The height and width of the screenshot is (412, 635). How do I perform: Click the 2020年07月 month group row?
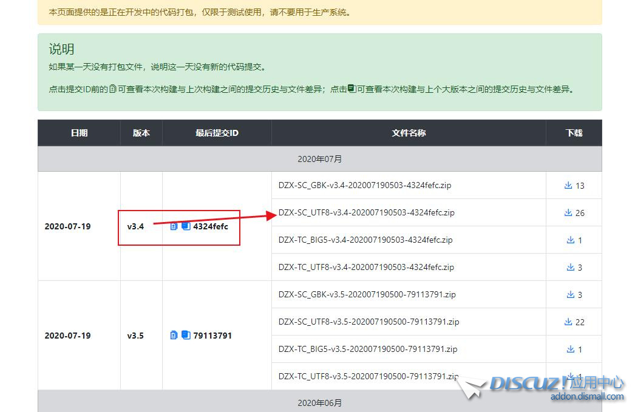pos(319,159)
